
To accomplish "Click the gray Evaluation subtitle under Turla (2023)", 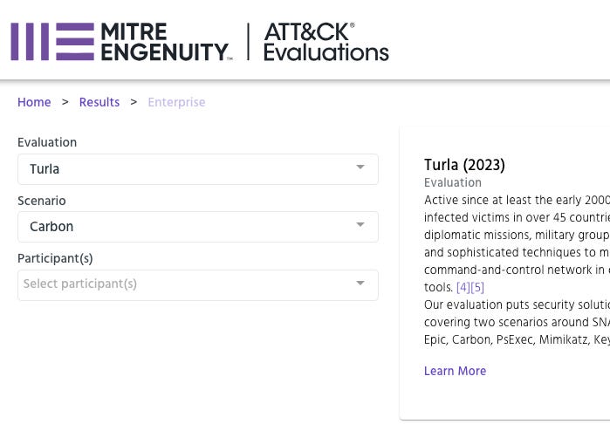I will coord(453,182).
